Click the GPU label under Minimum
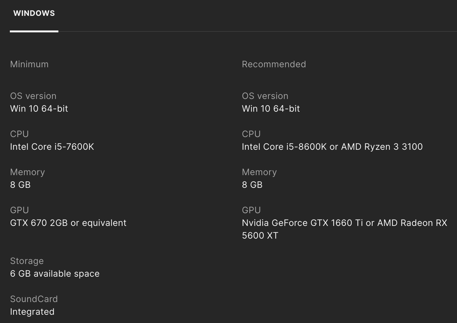This screenshot has width=457, height=323. 19,210
